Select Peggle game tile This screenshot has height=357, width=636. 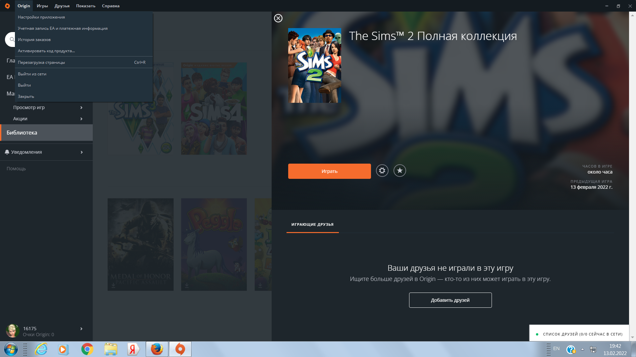pos(214,245)
